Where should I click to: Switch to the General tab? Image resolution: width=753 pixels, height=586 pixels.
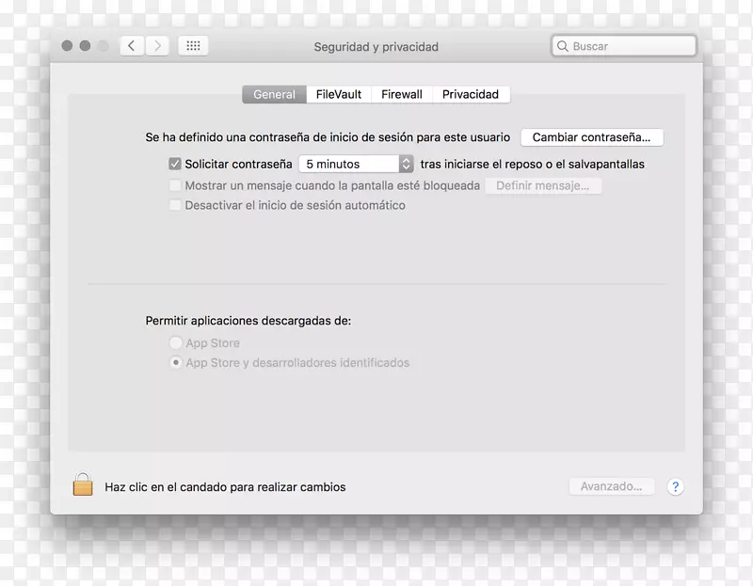[274, 94]
